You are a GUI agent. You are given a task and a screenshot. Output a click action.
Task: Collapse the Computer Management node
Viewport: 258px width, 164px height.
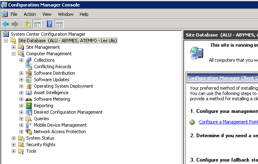[13, 54]
